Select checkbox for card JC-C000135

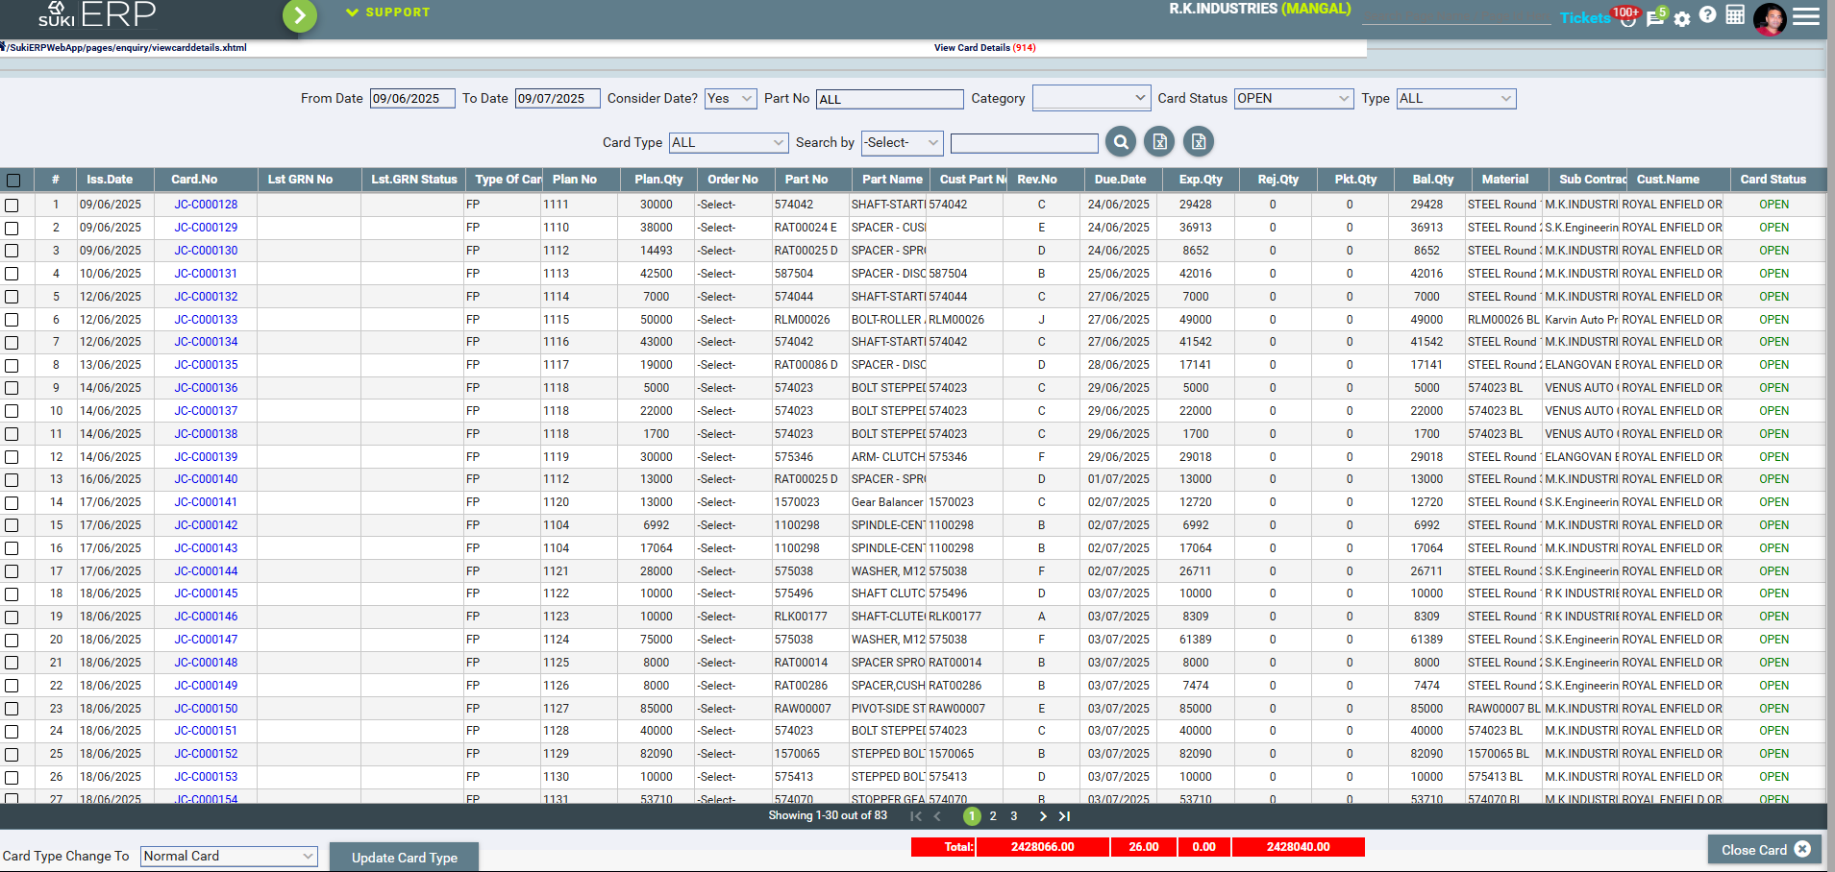[12, 365]
